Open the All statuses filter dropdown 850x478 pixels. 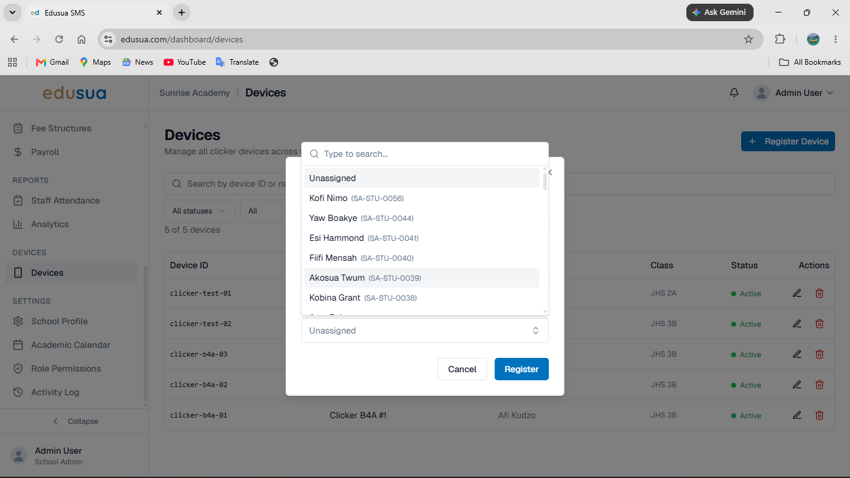coord(200,211)
